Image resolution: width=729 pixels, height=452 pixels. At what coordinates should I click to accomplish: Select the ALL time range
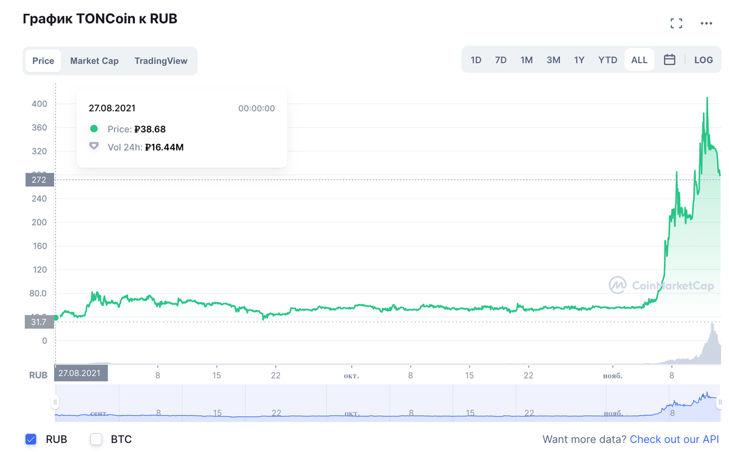(x=639, y=60)
